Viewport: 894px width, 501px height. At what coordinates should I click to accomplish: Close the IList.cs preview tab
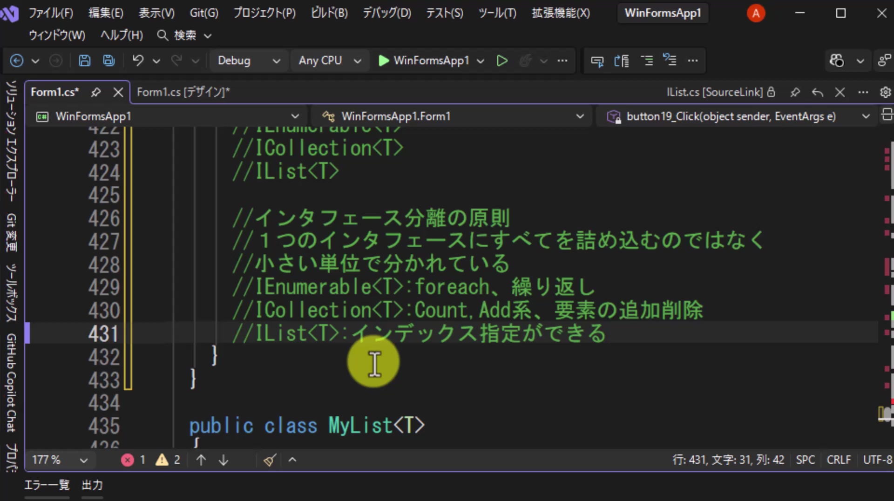[840, 92]
